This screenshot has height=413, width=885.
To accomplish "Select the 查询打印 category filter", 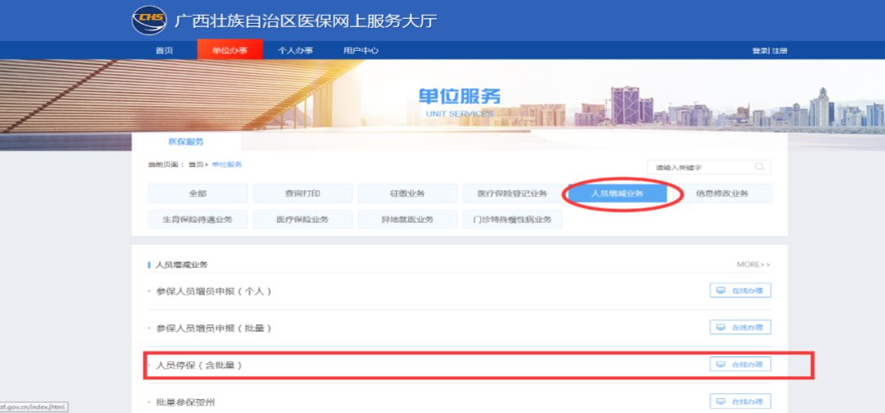I will point(302,193).
